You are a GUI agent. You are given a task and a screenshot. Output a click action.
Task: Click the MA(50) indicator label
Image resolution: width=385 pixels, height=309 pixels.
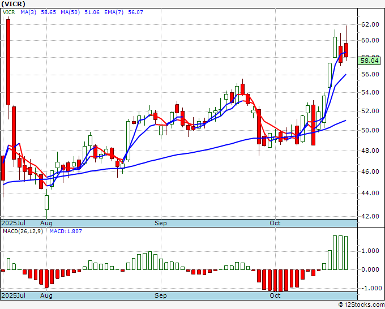tap(70, 12)
